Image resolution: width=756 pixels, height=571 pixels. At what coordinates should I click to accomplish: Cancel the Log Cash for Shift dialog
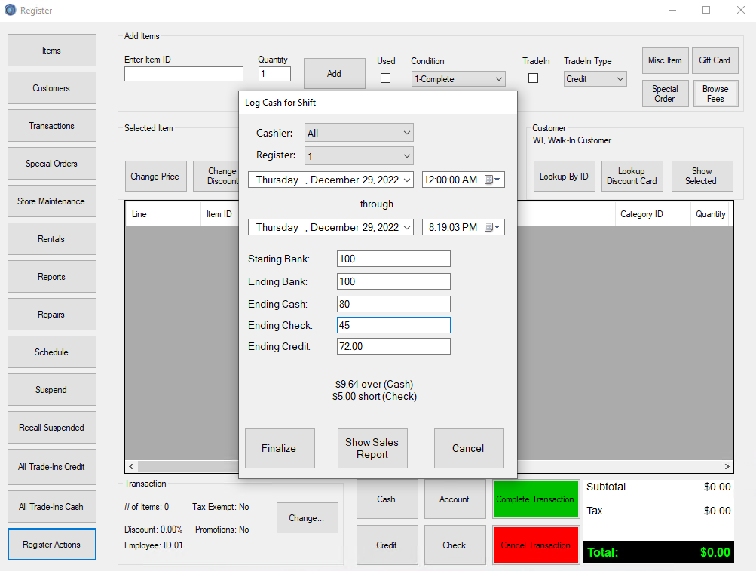[x=468, y=448]
